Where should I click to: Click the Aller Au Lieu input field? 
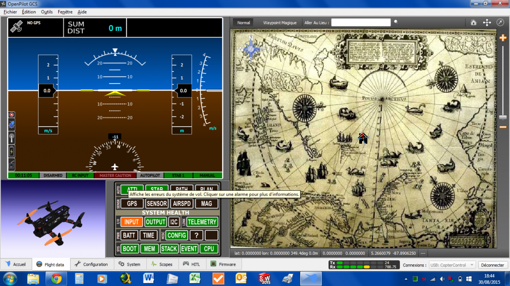point(361,22)
